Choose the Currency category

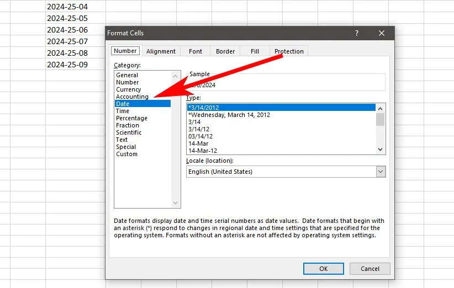[128, 89]
